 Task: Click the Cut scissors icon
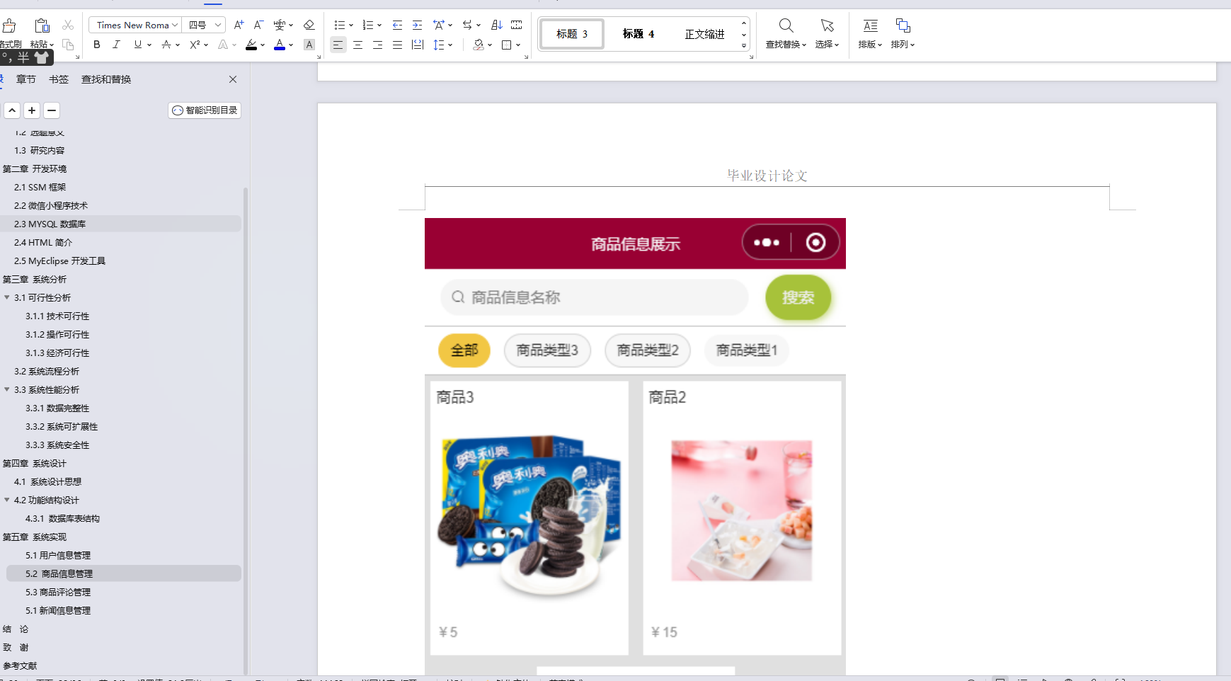point(68,25)
